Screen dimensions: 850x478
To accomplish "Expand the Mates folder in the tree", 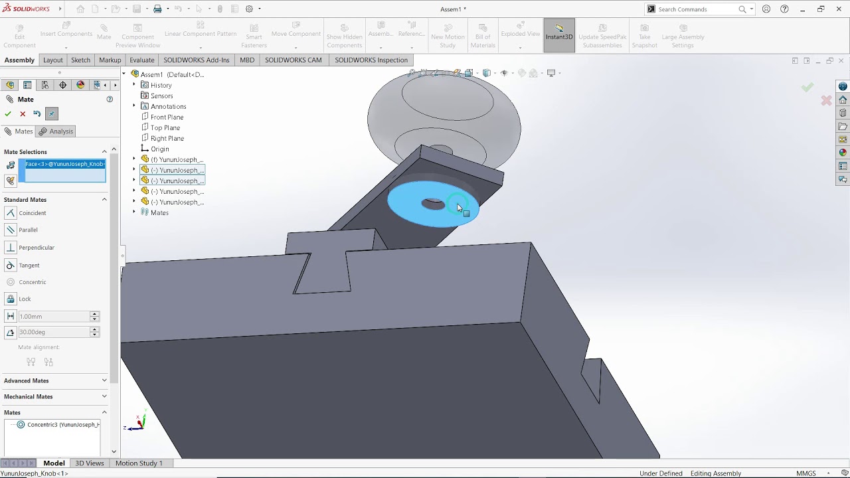I will tap(134, 212).
